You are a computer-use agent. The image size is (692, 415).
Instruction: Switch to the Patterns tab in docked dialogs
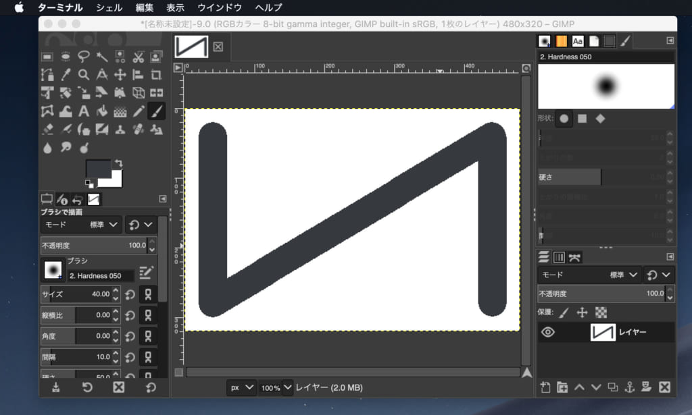(562, 41)
